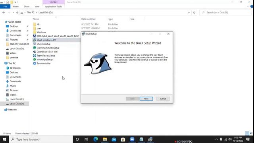Open 3D Objects under This PC
This screenshot has height=143, width=254.
[15, 68]
